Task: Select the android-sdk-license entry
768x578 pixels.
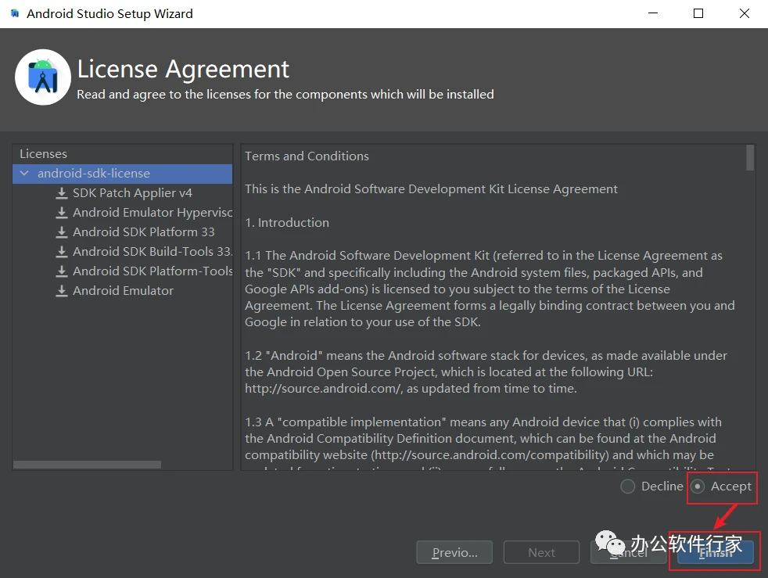Action: click(x=94, y=174)
